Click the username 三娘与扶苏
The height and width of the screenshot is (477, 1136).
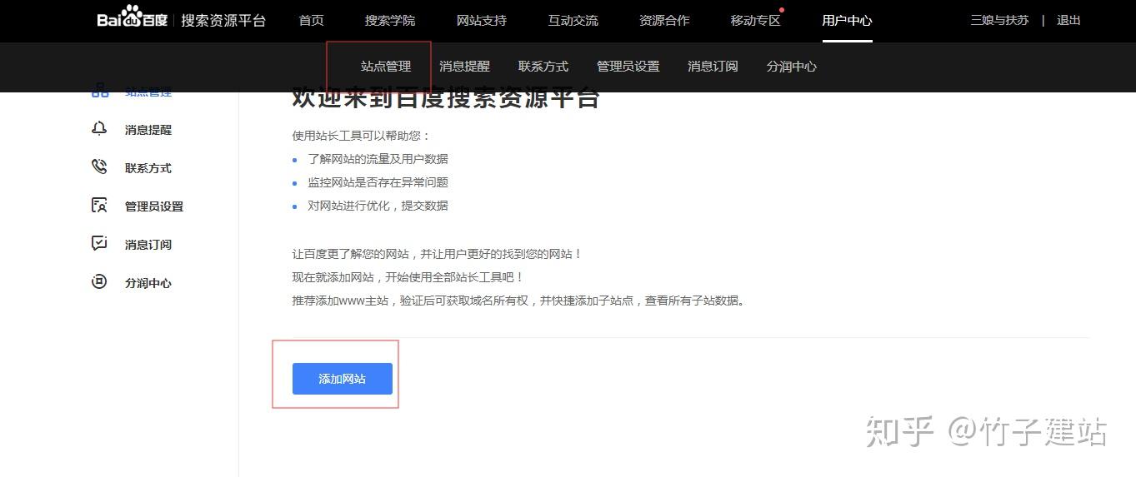(999, 20)
